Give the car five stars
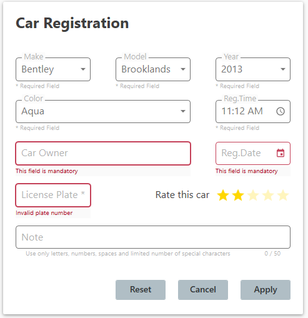The image size is (308, 318). click(283, 195)
